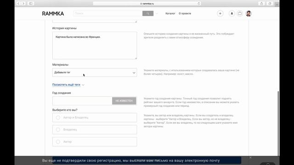
Task: Click the RAMMKA logo
Action: pyautogui.click(x=53, y=13)
